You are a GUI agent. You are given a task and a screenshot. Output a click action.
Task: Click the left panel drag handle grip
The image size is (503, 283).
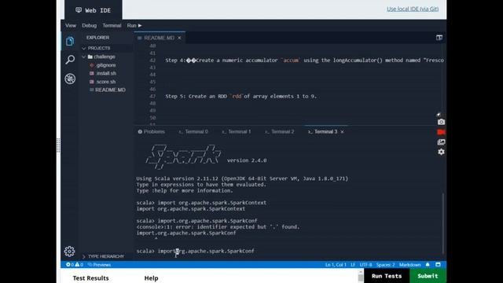click(58, 145)
